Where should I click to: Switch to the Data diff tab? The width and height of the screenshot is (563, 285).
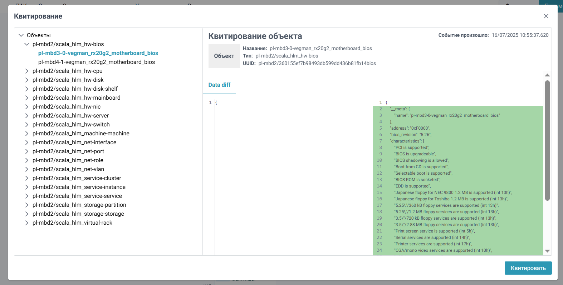[219, 85]
